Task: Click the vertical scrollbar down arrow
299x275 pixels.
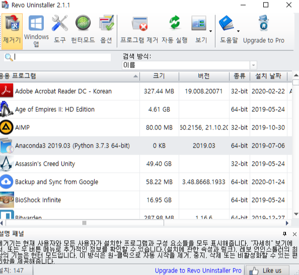Action: pyautogui.click(x=296, y=214)
